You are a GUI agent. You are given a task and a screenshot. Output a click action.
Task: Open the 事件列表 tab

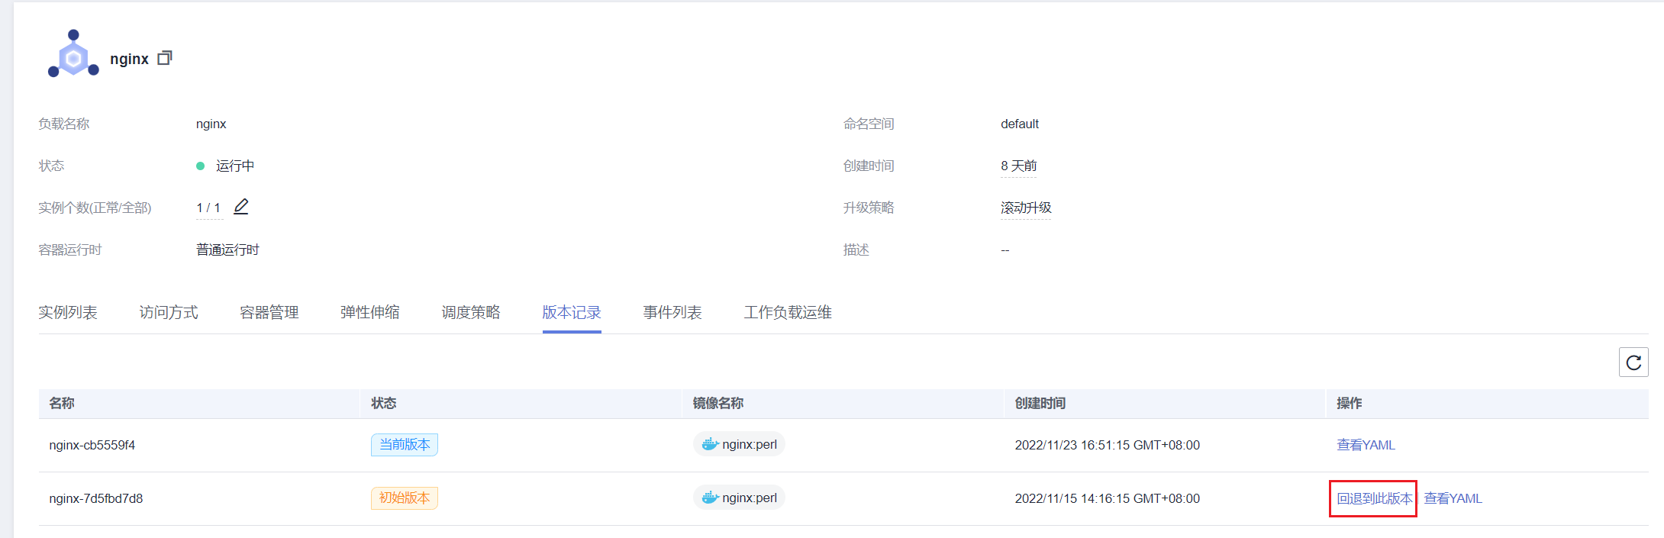click(x=672, y=312)
